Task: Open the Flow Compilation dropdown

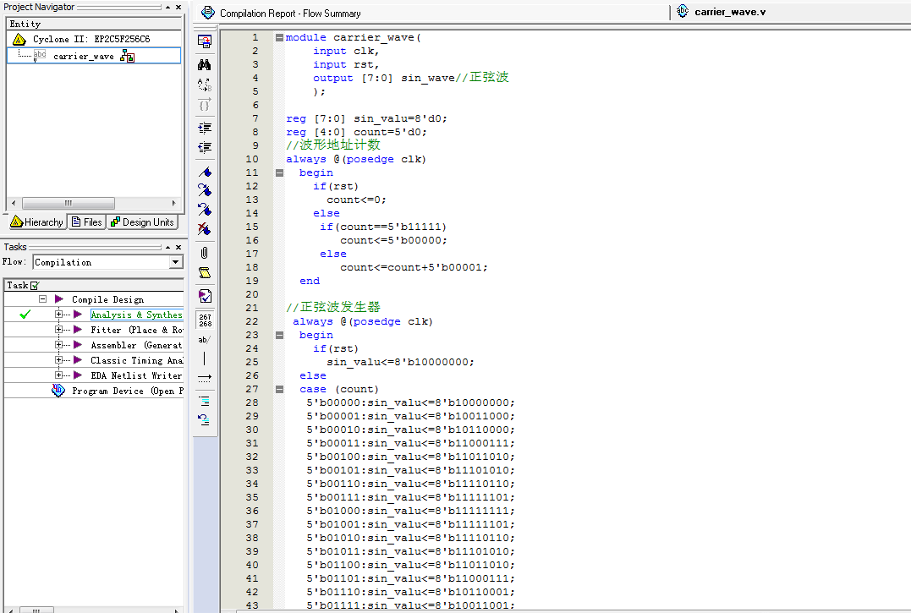Action: point(175,262)
